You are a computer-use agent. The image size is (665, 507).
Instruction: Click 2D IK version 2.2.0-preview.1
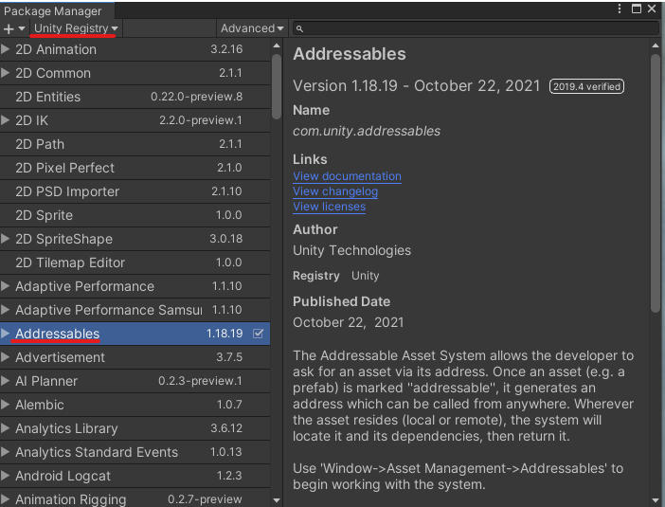[201, 120]
